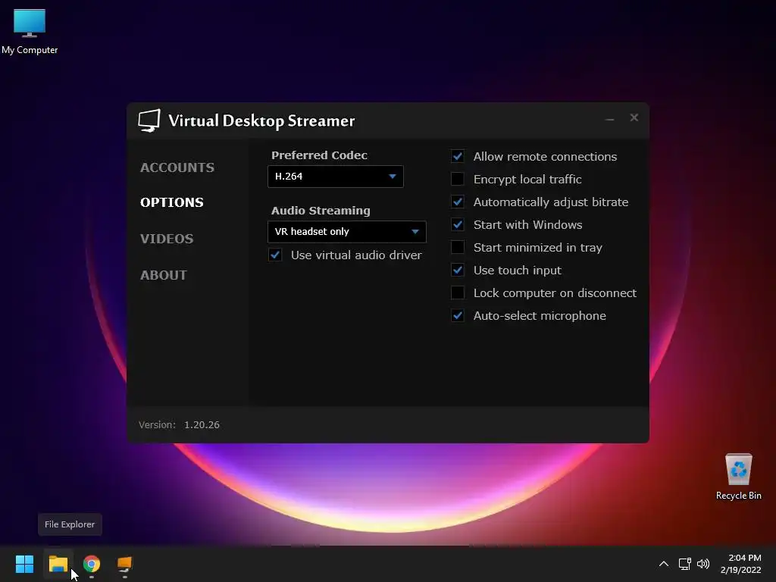Toggle Automatically adjust bitrate checkbox
Image resolution: width=776 pixels, height=582 pixels.
(x=458, y=202)
